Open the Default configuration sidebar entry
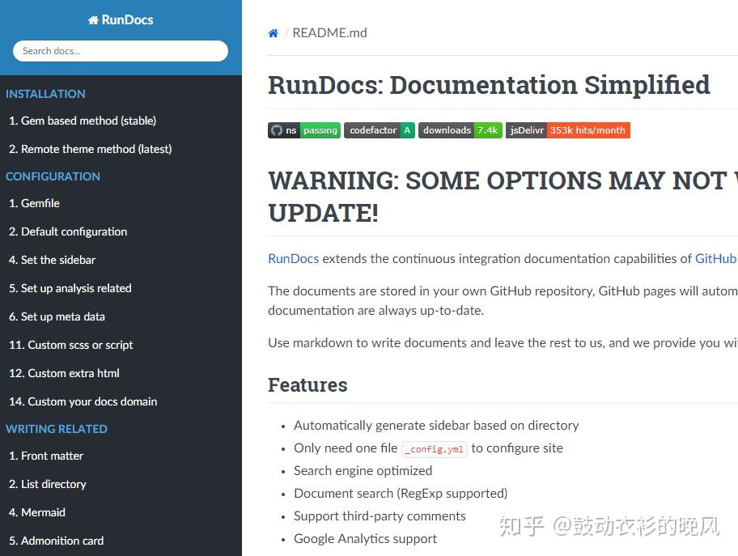The width and height of the screenshot is (738, 556). tap(68, 231)
